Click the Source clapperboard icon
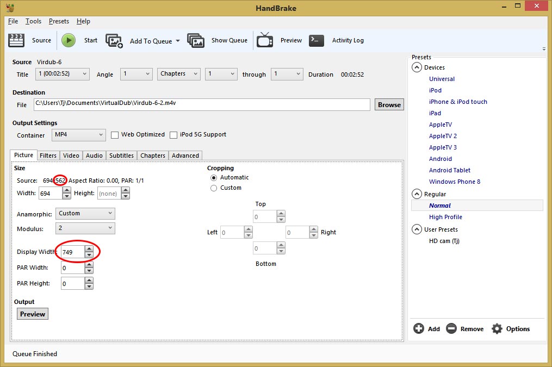Viewport: 552px width, 367px height. pos(16,40)
